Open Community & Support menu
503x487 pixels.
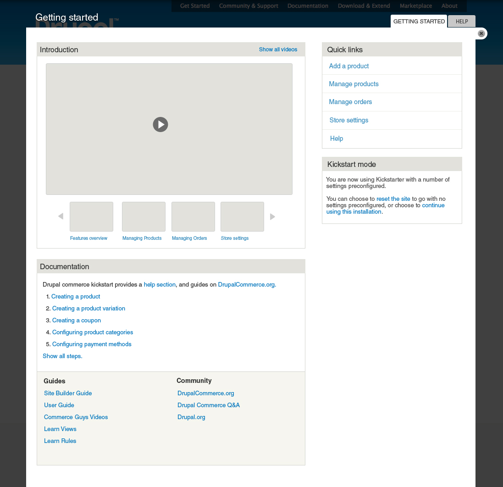pos(249,6)
